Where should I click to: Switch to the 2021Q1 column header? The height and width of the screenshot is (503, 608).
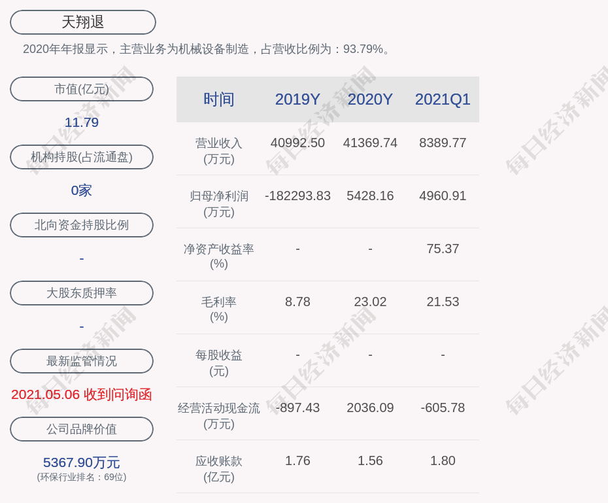point(443,99)
